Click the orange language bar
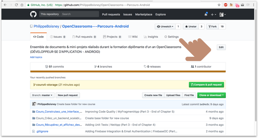This screenshot has width=258, height=138. (128, 71)
